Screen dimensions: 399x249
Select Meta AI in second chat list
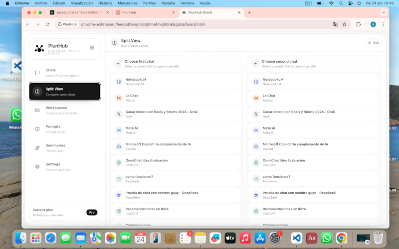313,130
